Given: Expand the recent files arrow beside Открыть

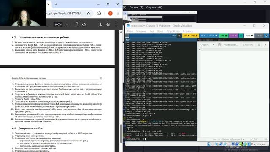Looking at the screenshot, I should click(213, 45).
